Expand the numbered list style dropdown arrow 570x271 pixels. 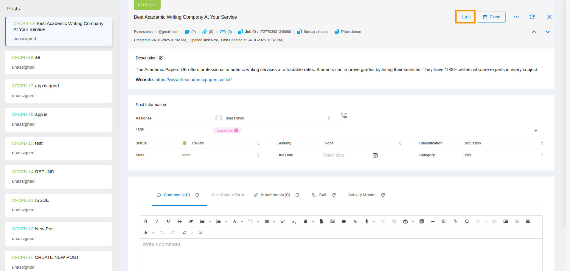(x=226, y=222)
